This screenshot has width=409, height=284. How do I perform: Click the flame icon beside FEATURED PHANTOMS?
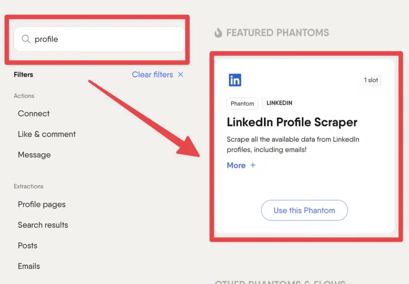point(218,32)
